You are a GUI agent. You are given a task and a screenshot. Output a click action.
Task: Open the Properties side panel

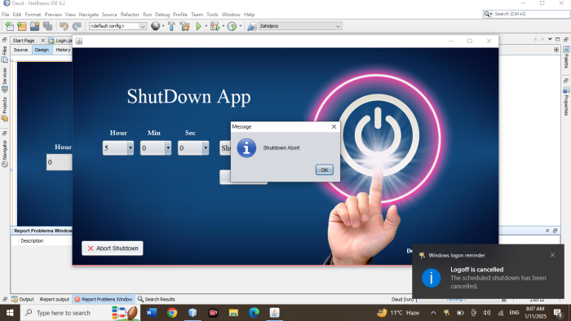[566, 101]
